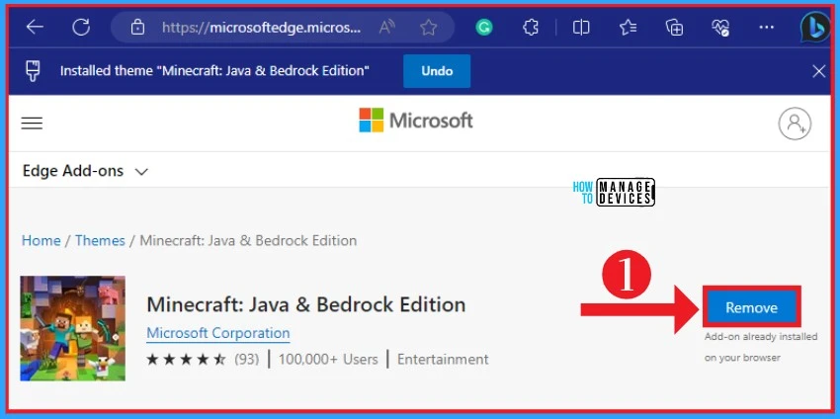Go to Themes breadcrumb link
Screen dimensions: 840x419
[x=100, y=240]
